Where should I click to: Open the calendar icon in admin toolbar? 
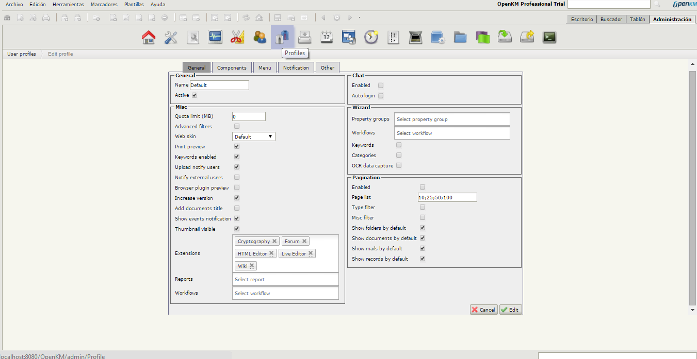(x=327, y=37)
